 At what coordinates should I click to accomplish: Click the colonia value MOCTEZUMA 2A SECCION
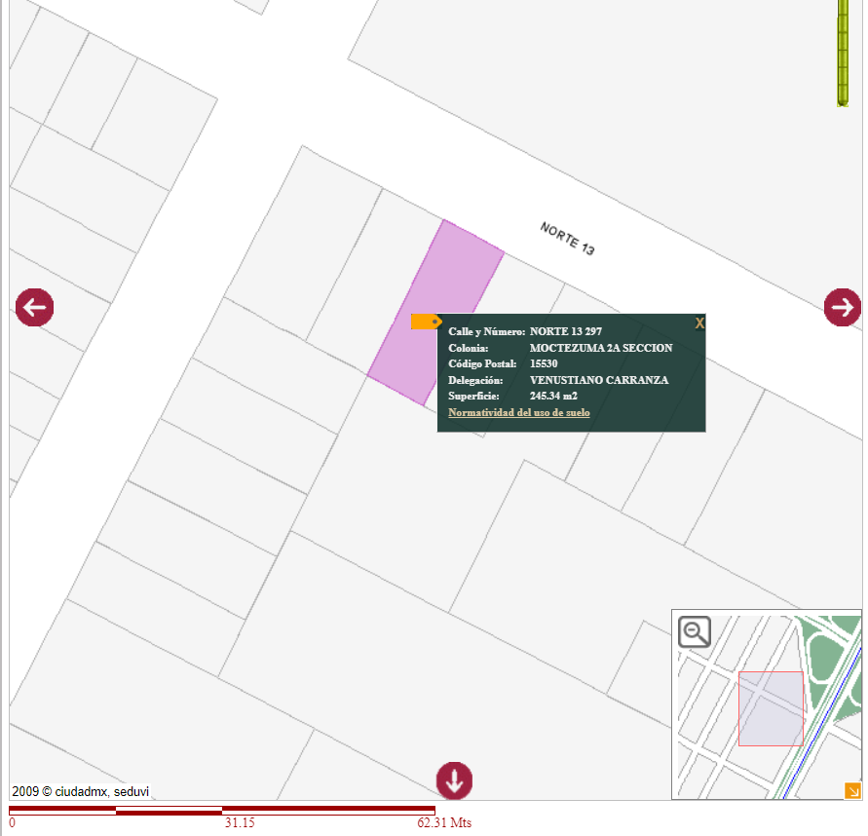(x=601, y=348)
